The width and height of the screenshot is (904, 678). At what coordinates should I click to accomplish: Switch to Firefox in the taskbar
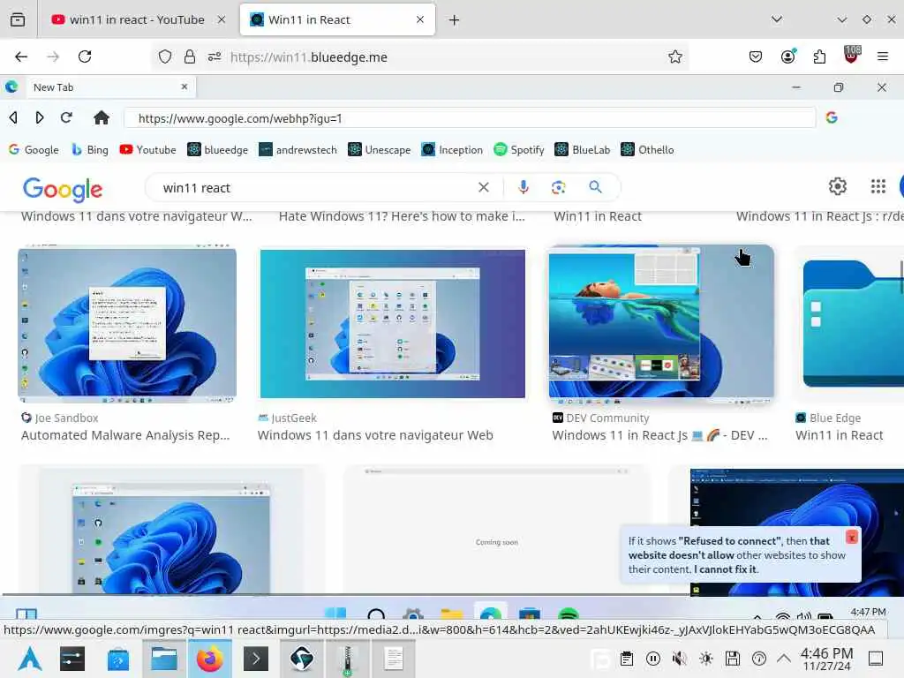[x=210, y=659]
